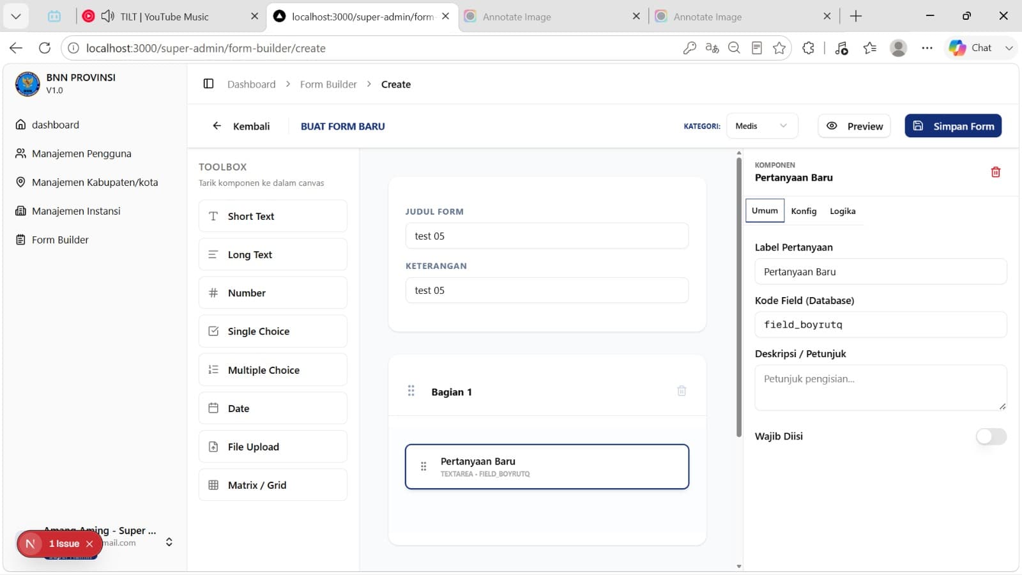Screen dimensions: 1022x575
Task: Open the tab search dropdown arrow
Action: click(16, 16)
